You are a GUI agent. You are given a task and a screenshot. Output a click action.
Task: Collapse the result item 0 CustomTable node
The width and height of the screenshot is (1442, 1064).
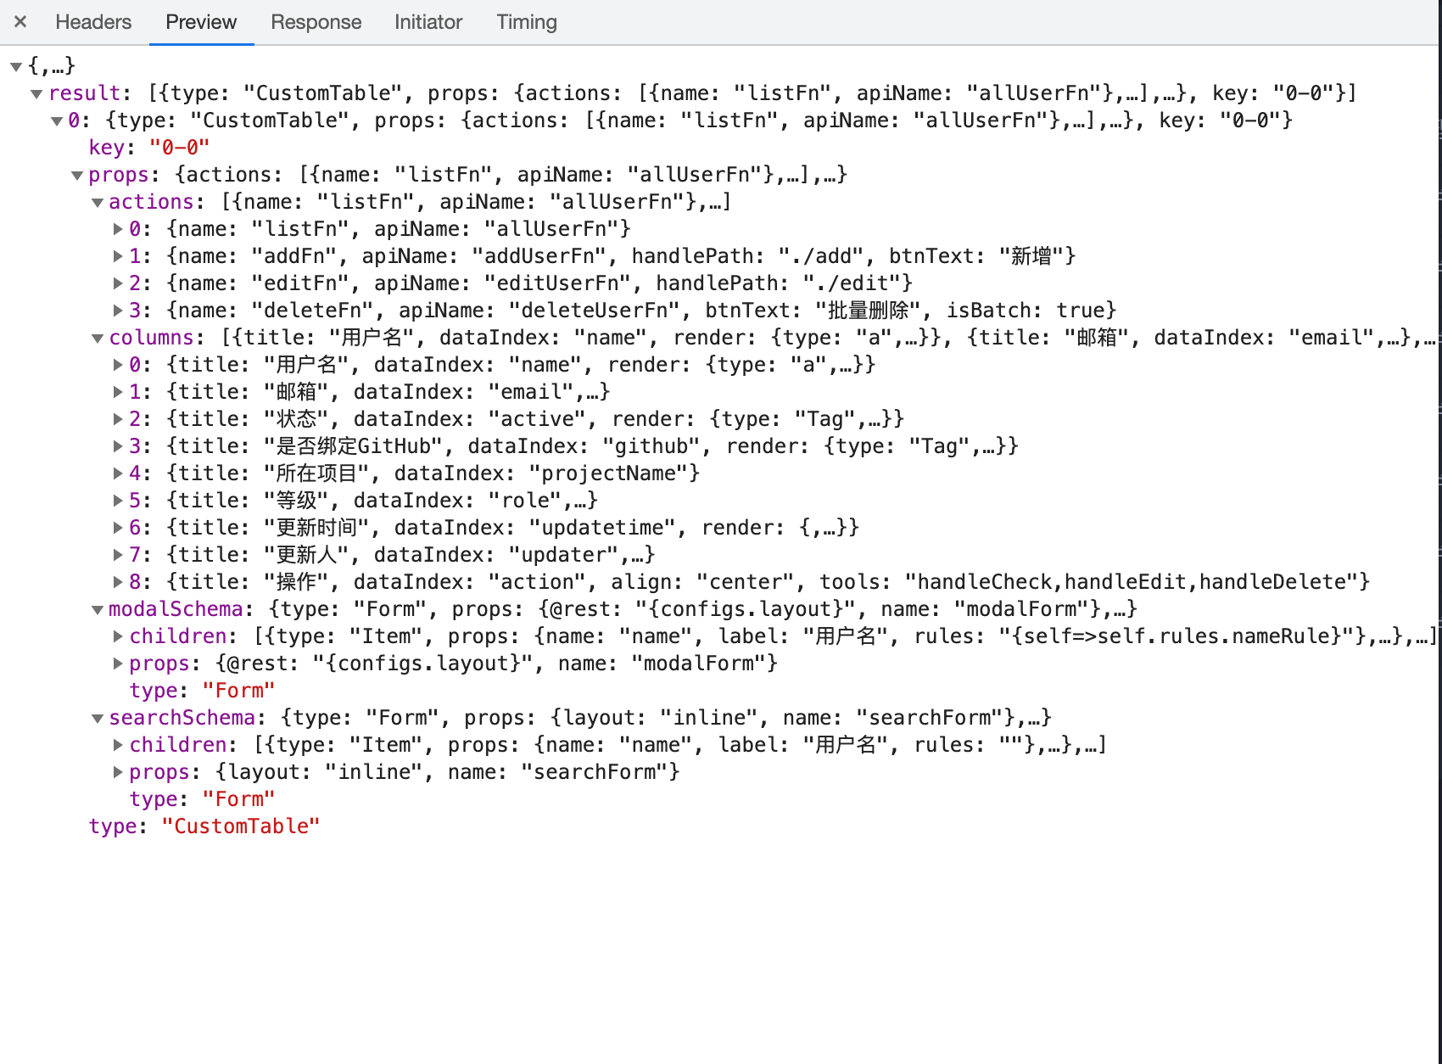(x=57, y=120)
